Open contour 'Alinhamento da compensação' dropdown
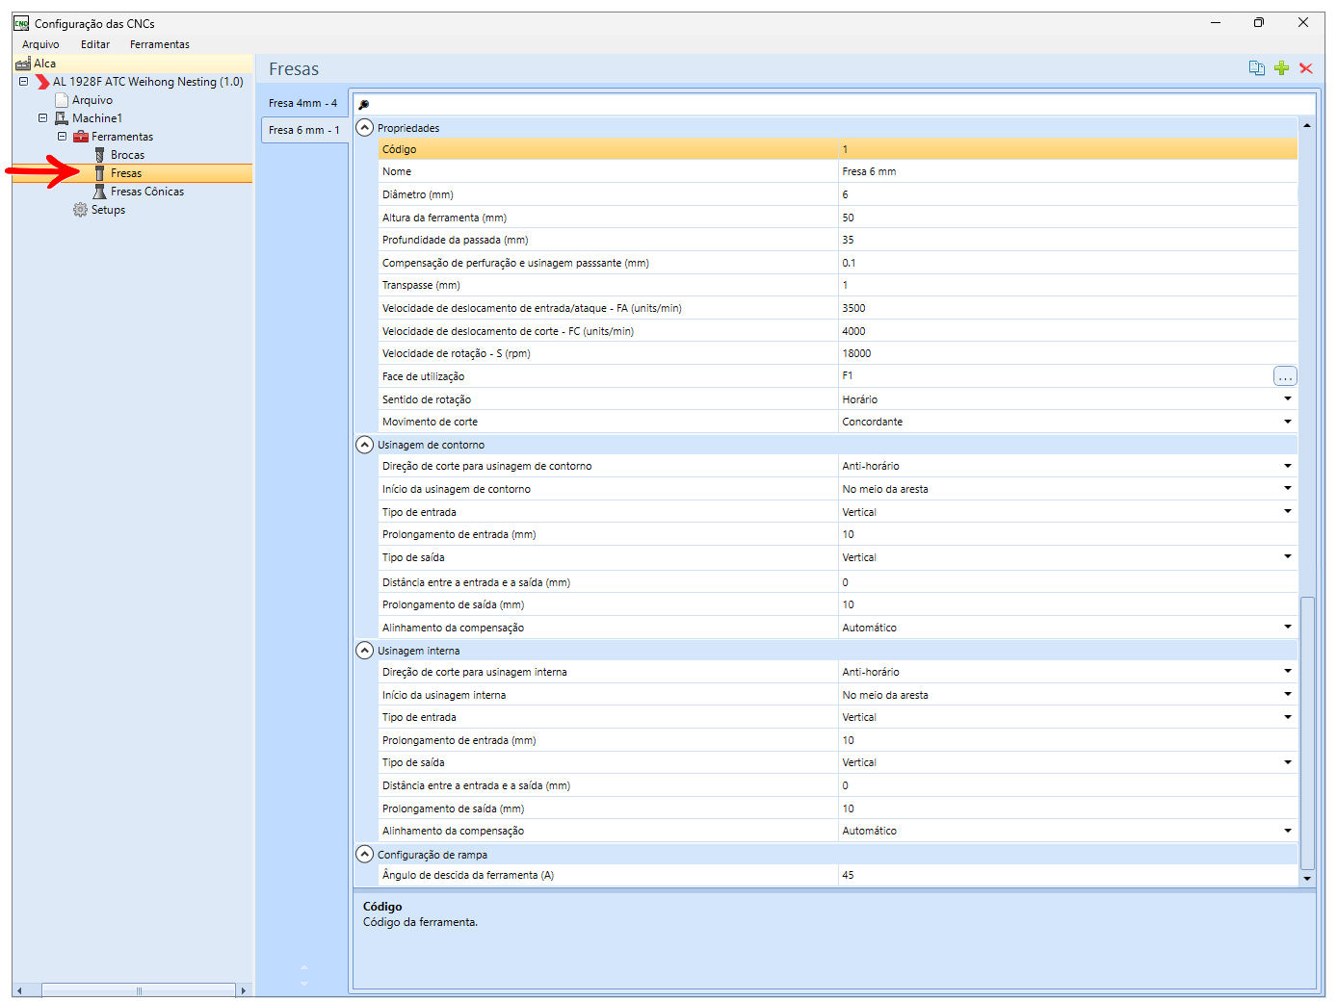This screenshot has width=1337, height=1001. tap(1287, 627)
